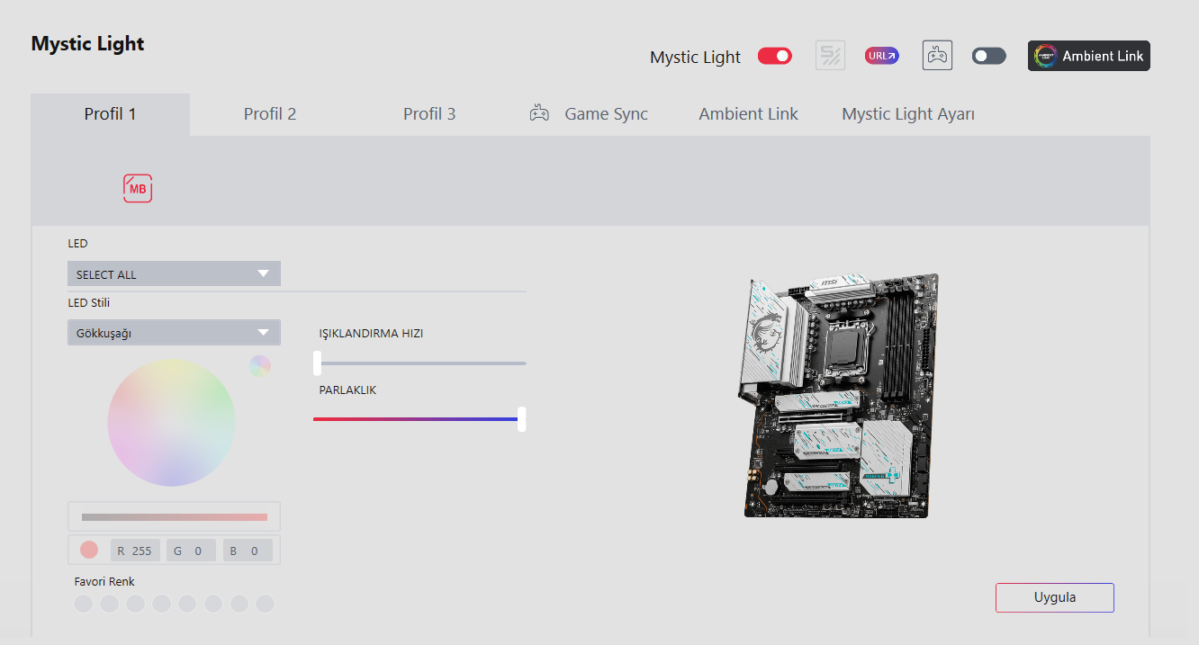Open the Mystic Light Ayarı tab

(908, 114)
